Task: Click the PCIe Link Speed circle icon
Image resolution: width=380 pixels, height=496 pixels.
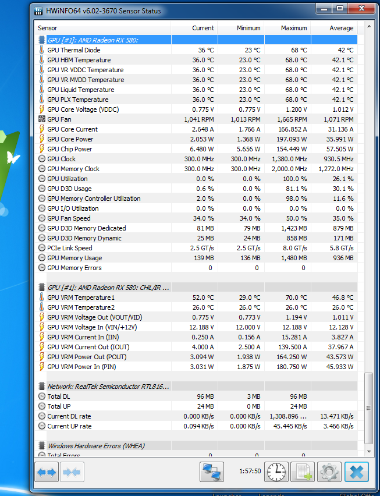Action: tap(41, 247)
